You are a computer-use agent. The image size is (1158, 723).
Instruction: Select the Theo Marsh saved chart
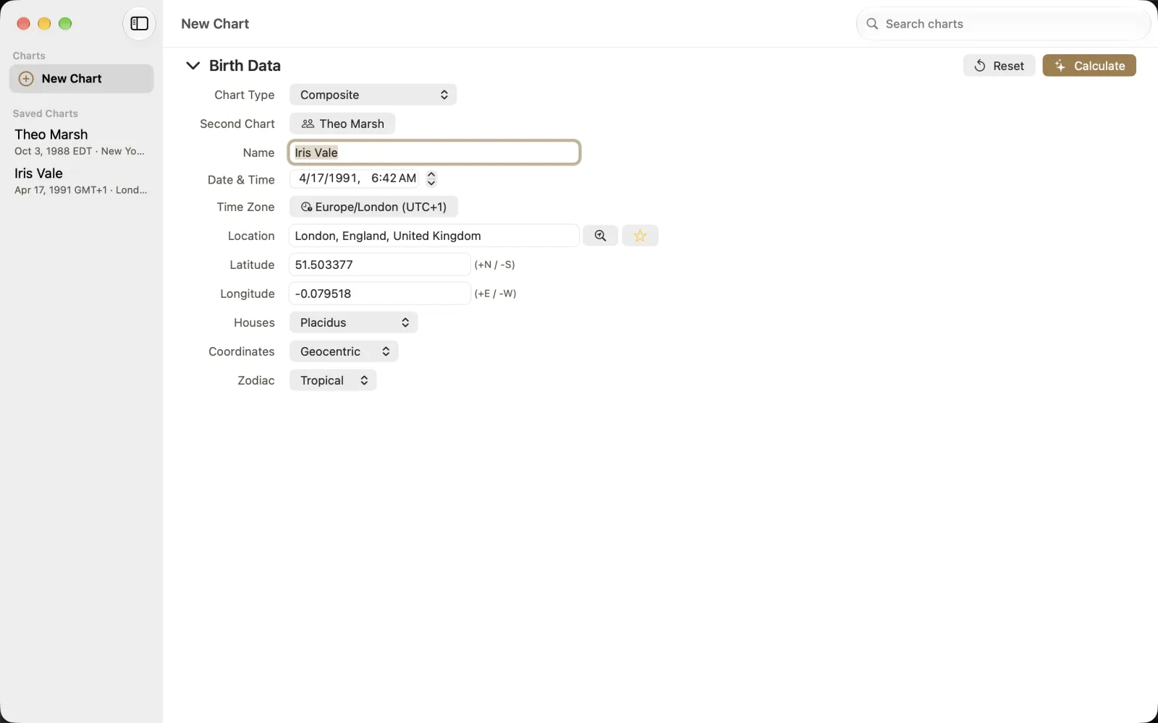pyautogui.click(x=81, y=142)
